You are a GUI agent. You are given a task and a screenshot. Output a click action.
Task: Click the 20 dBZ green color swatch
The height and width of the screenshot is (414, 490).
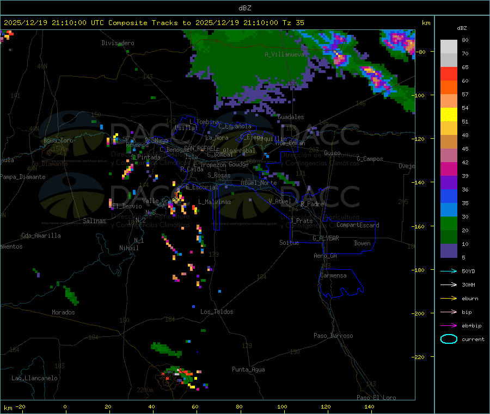(449, 223)
